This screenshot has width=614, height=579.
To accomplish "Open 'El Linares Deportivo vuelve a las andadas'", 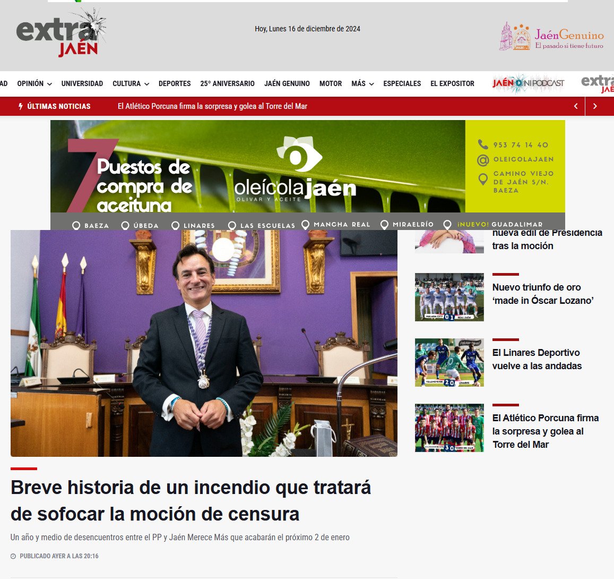I will 537,359.
